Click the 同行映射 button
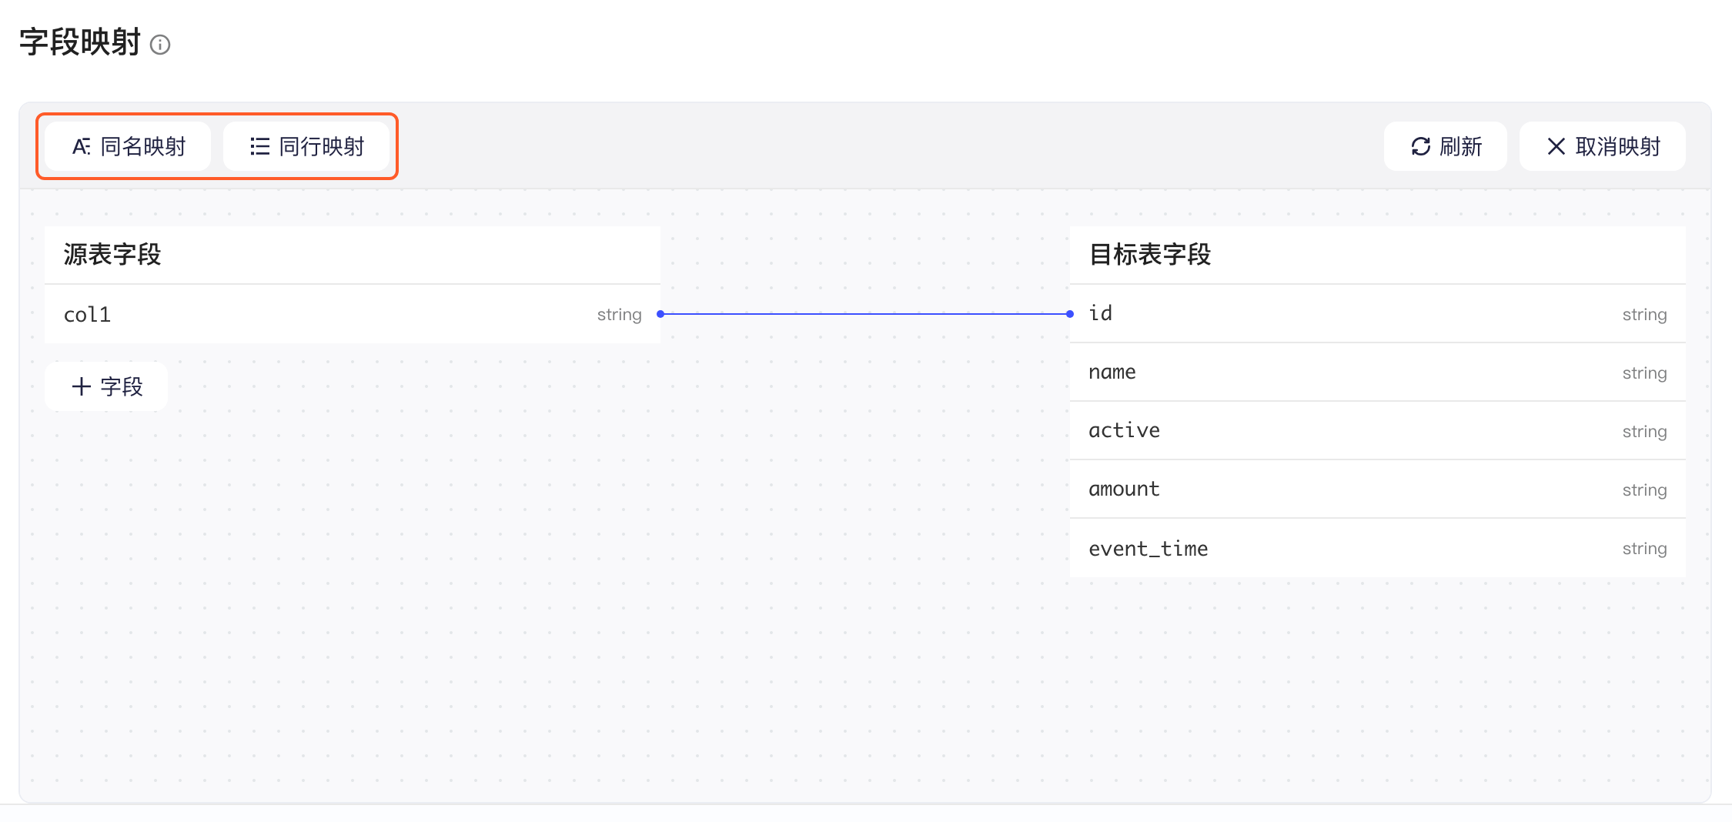The image size is (1732, 822). coord(306,146)
